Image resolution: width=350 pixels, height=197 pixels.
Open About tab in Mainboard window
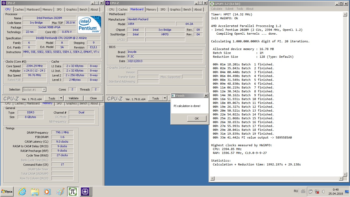tap(198, 9)
